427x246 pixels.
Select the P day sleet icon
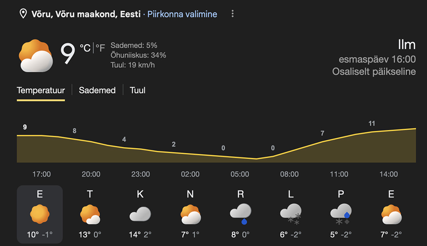coord(341,213)
